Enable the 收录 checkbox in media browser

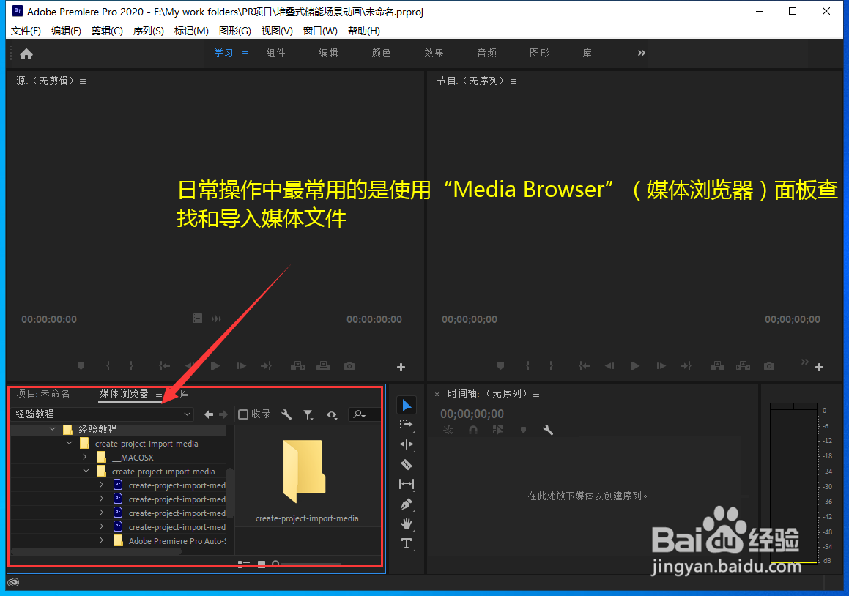click(242, 414)
